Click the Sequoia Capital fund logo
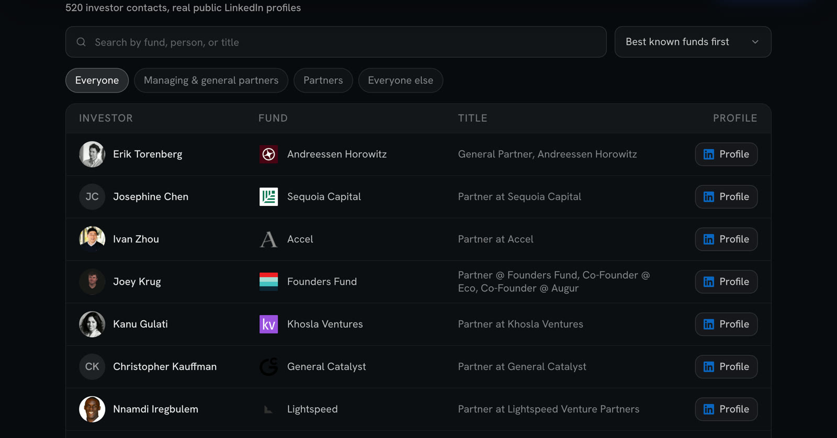The width and height of the screenshot is (837, 438). pyautogui.click(x=268, y=197)
